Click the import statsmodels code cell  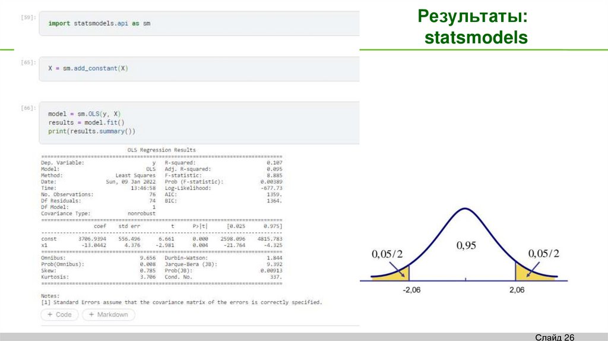(x=199, y=23)
